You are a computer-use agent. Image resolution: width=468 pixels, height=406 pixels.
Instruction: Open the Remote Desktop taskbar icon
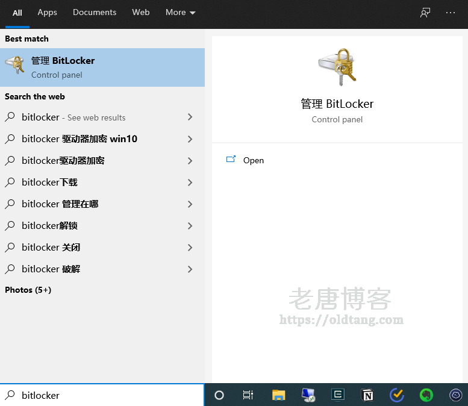tap(308, 395)
